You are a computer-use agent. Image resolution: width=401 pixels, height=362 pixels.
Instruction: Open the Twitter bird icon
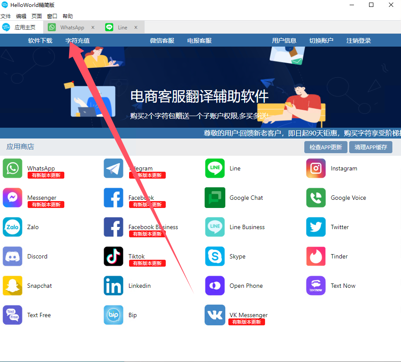point(316,227)
